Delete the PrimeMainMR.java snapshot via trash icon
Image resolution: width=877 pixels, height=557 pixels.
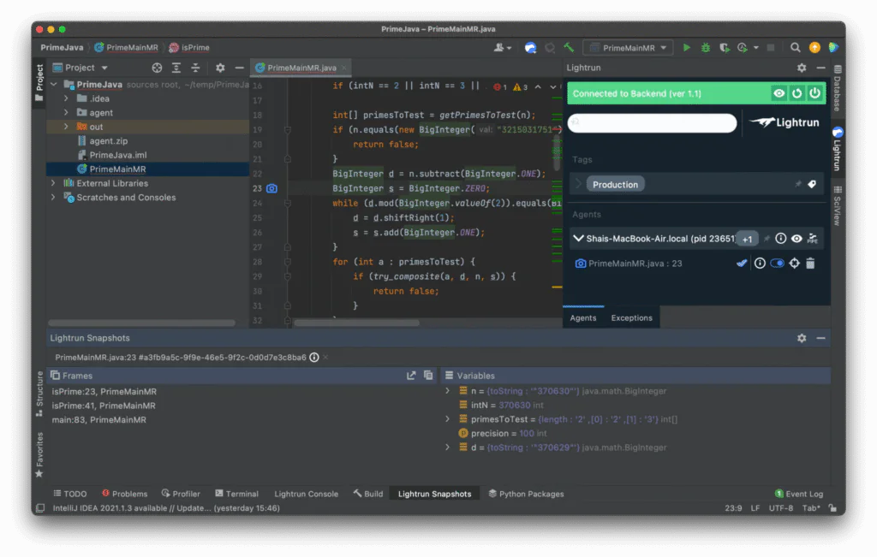point(811,263)
